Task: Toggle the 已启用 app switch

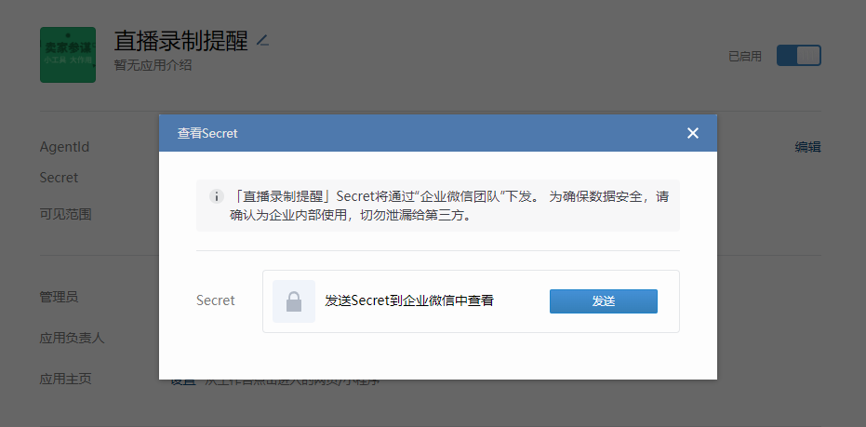Action: point(799,55)
